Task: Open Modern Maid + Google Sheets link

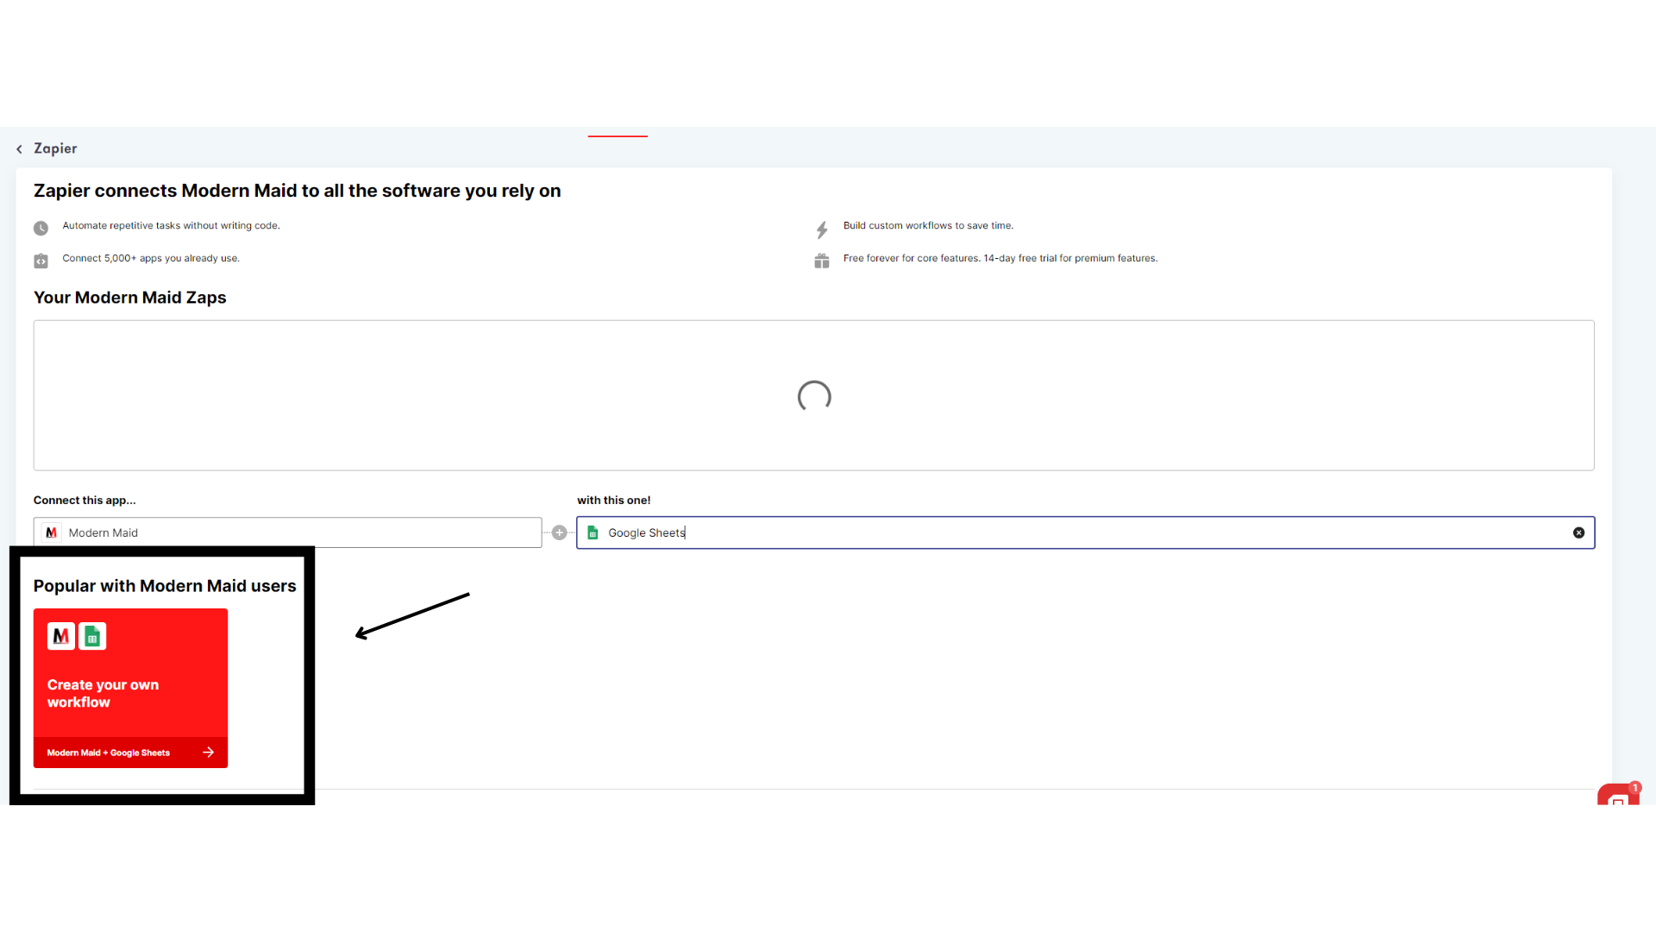Action: [x=109, y=753]
